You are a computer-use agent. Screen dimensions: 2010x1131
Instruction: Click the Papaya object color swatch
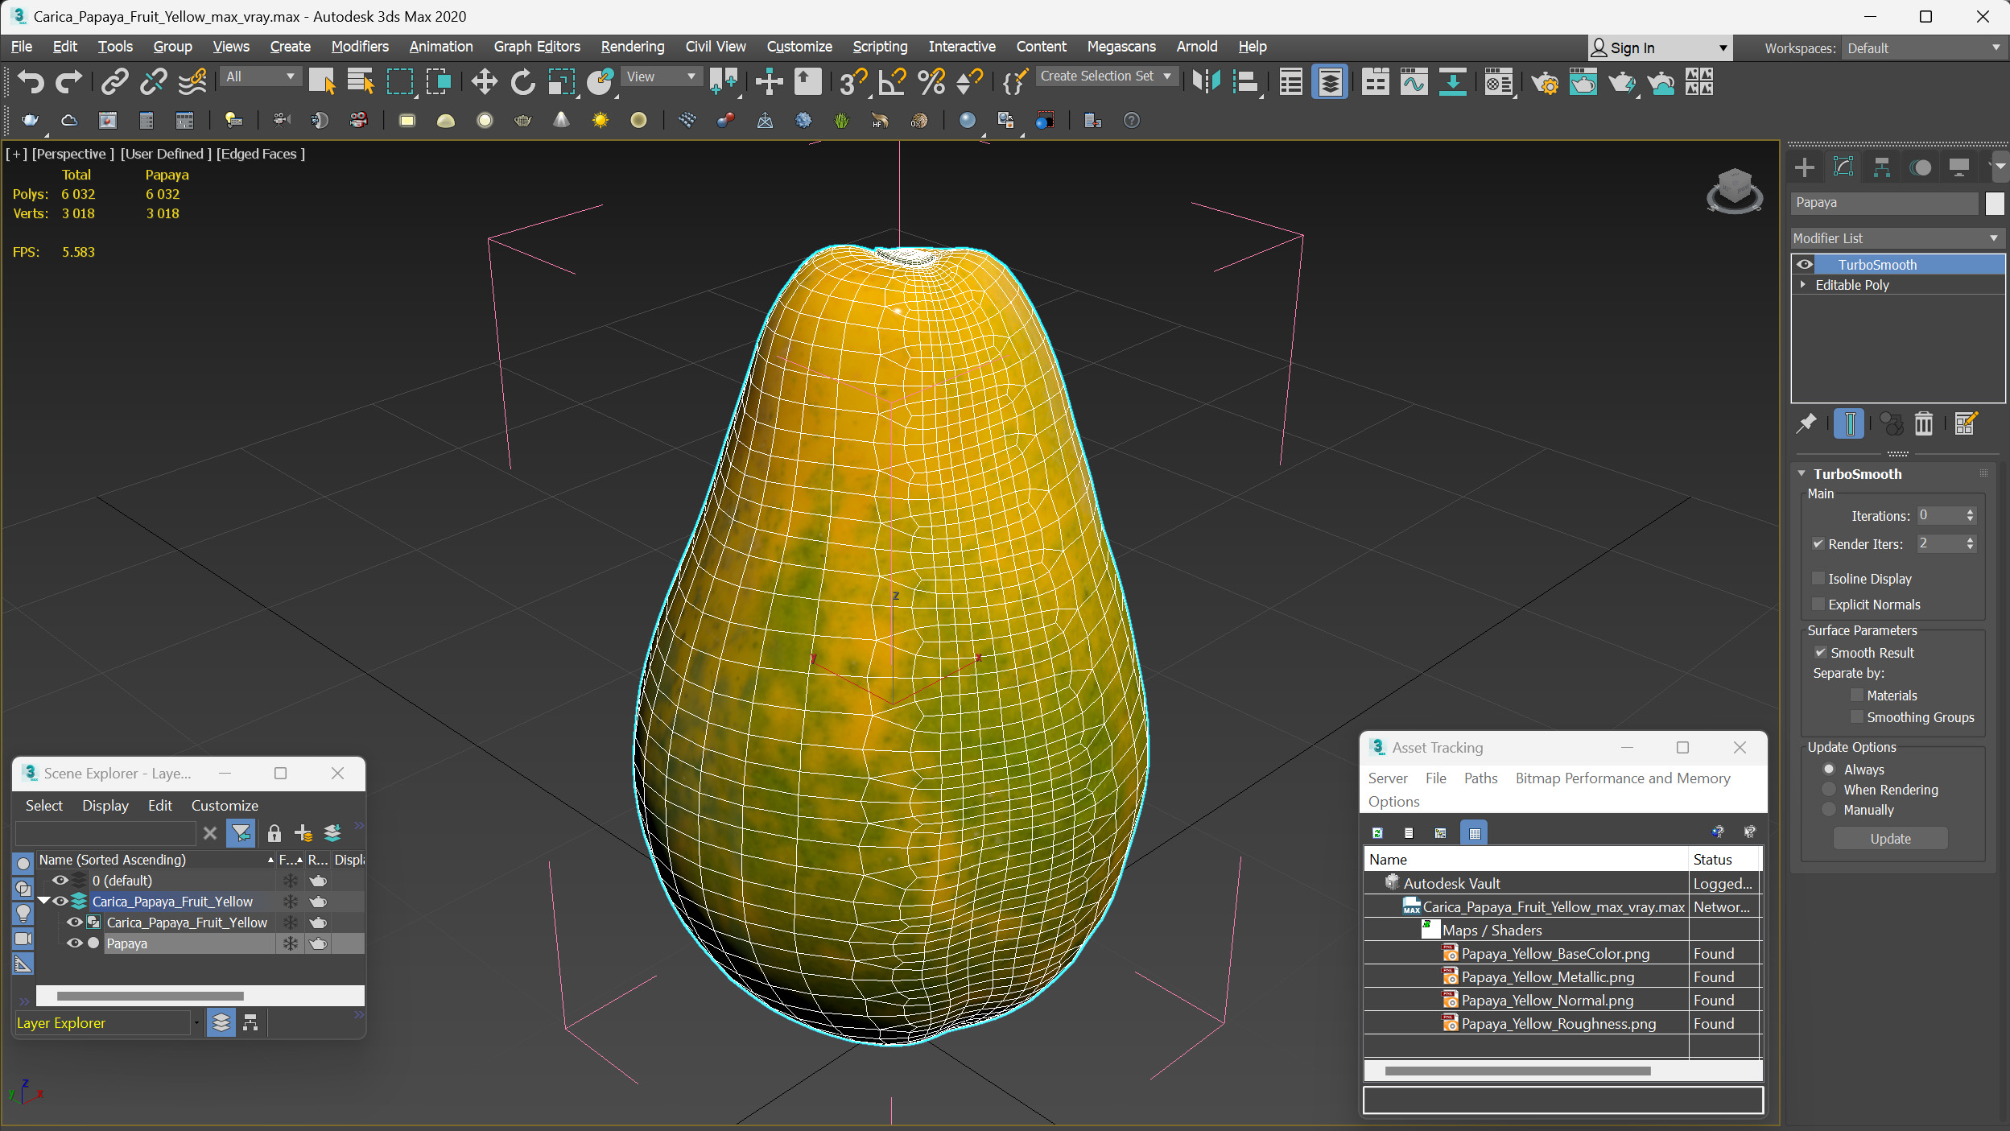pyautogui.click(x=1994, y=203)
